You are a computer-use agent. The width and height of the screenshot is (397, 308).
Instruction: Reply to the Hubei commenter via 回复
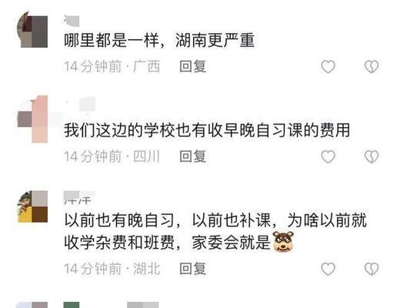pos(192,269)
